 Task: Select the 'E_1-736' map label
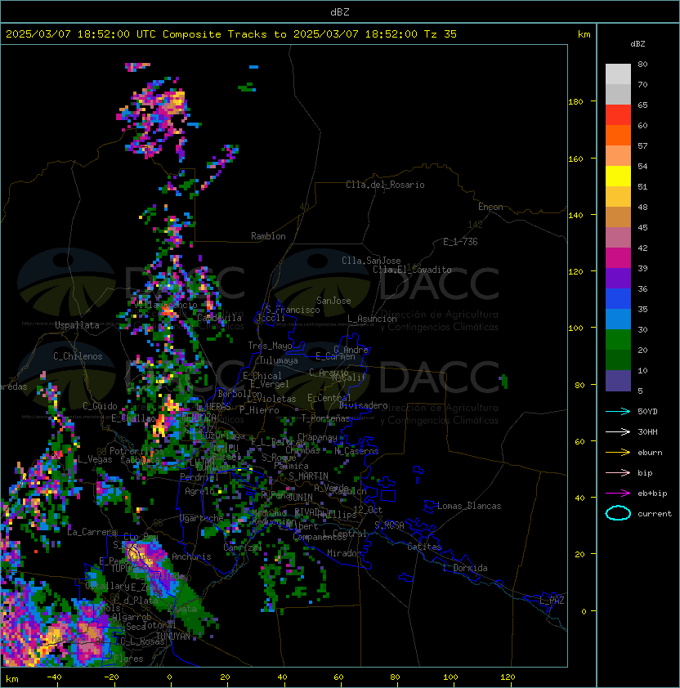(x=460, y=242)
